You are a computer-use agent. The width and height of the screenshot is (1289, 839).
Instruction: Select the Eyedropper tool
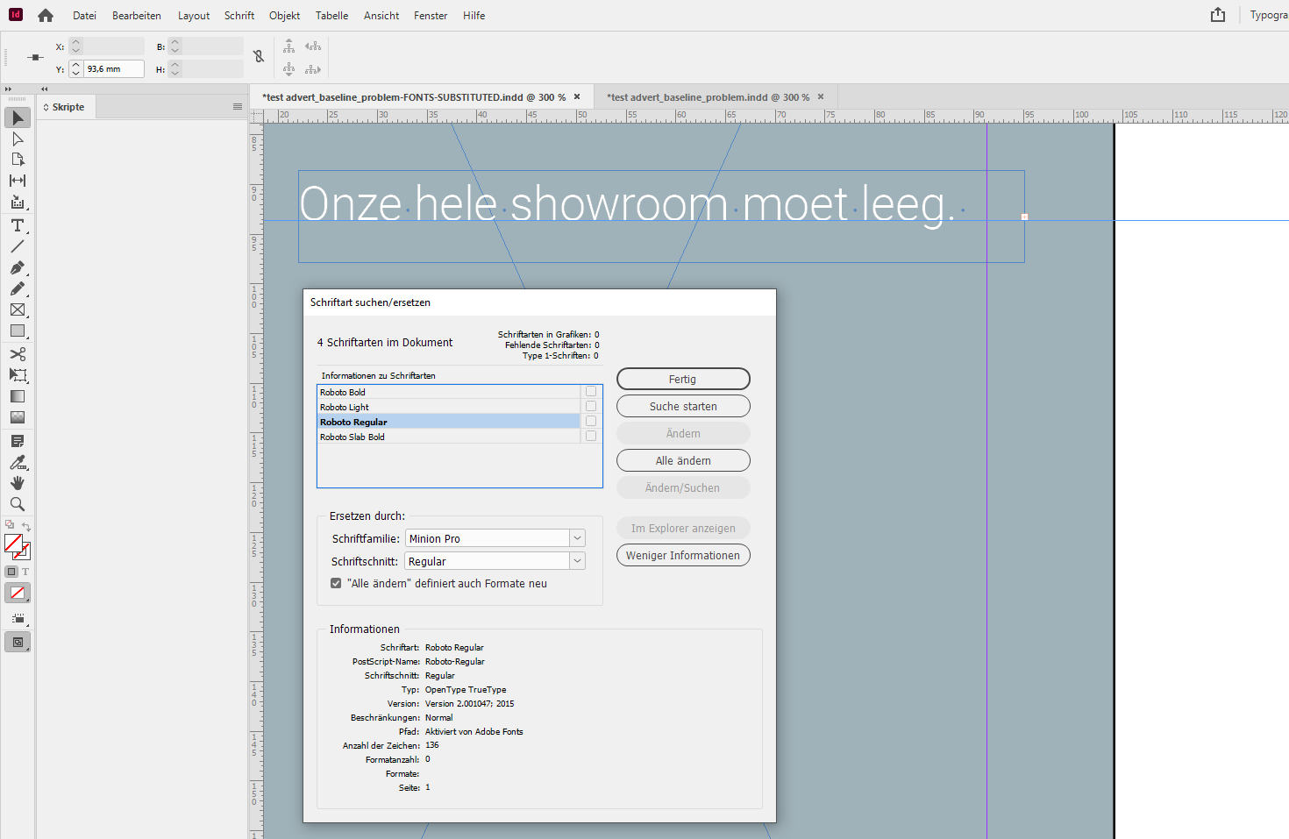[18, 462]
